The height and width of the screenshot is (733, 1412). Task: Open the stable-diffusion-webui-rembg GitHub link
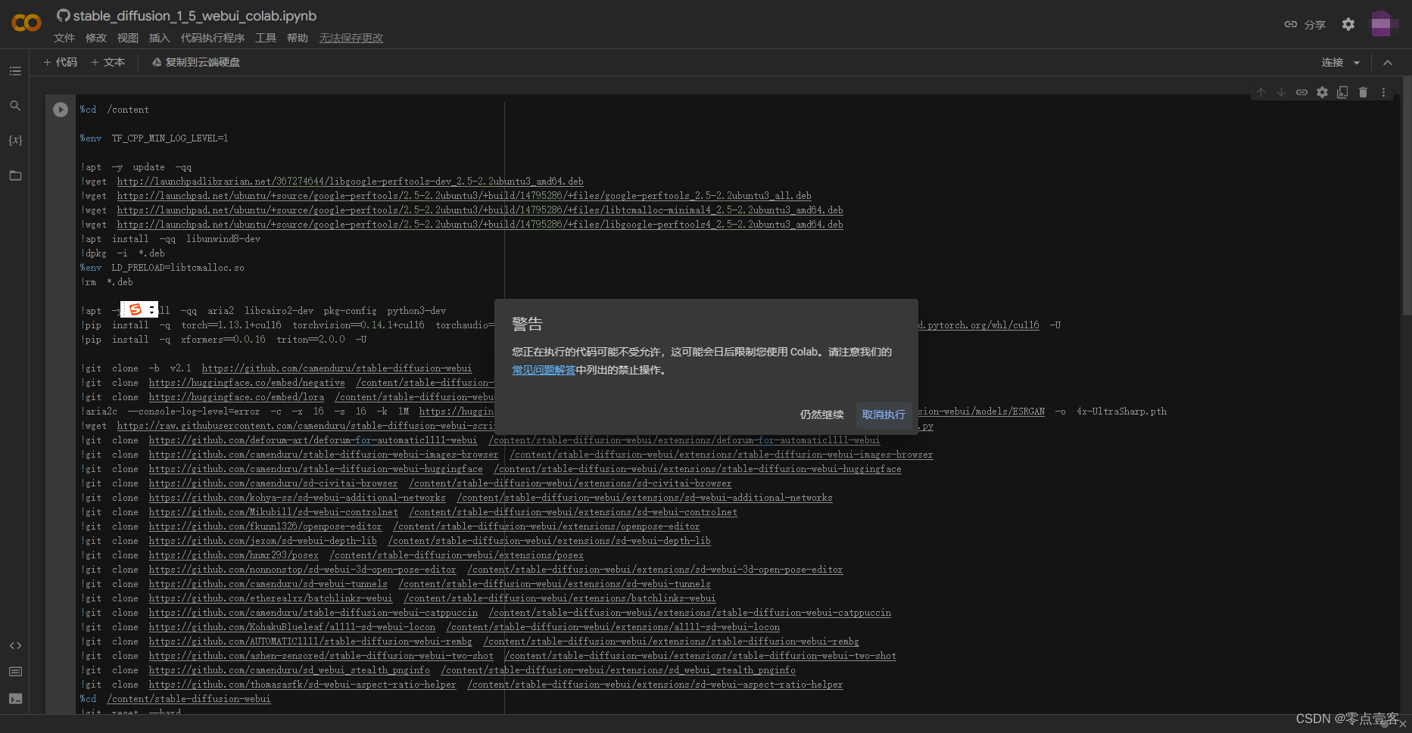pos(310,641)
